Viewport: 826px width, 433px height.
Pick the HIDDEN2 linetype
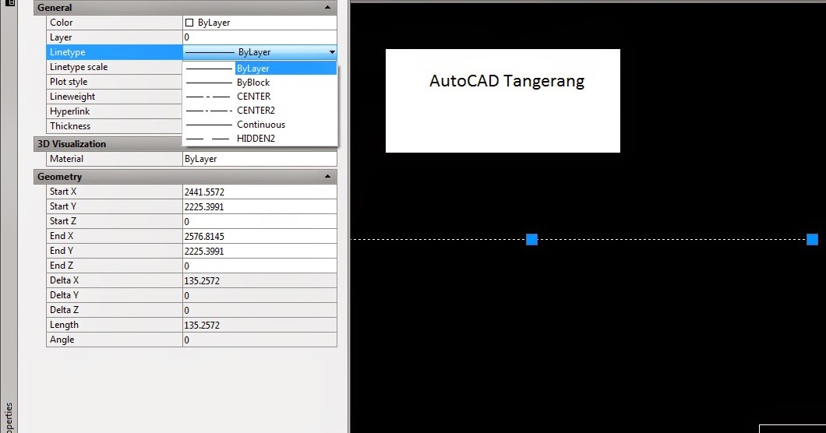259,138
